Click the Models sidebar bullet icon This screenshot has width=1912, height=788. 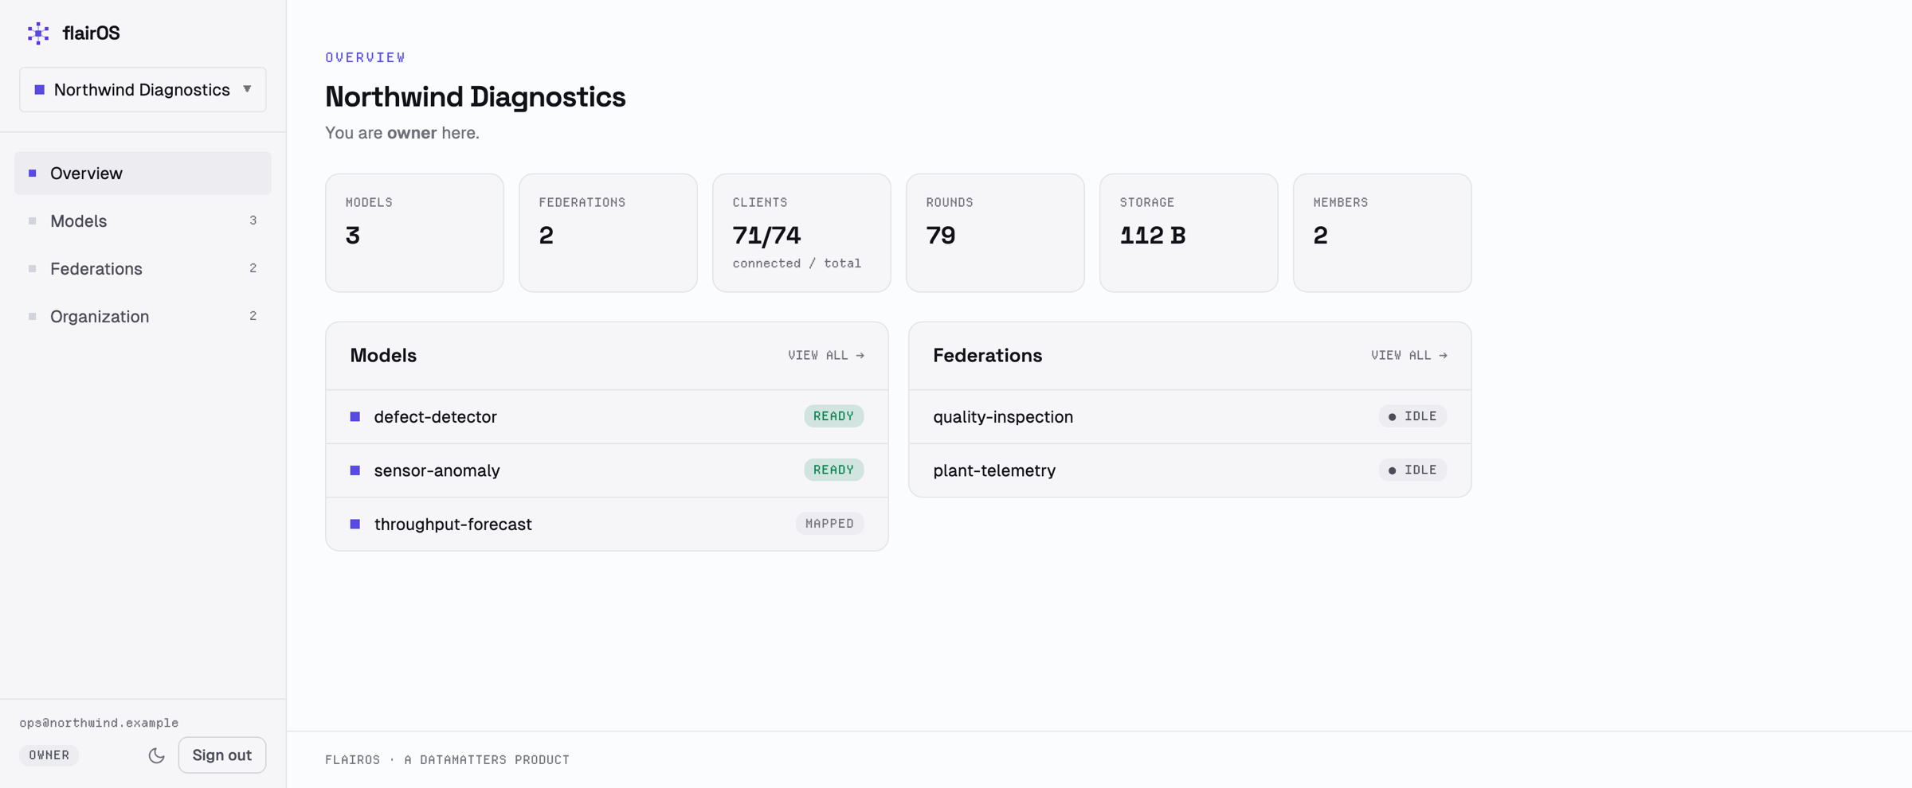tap(33, 221)
